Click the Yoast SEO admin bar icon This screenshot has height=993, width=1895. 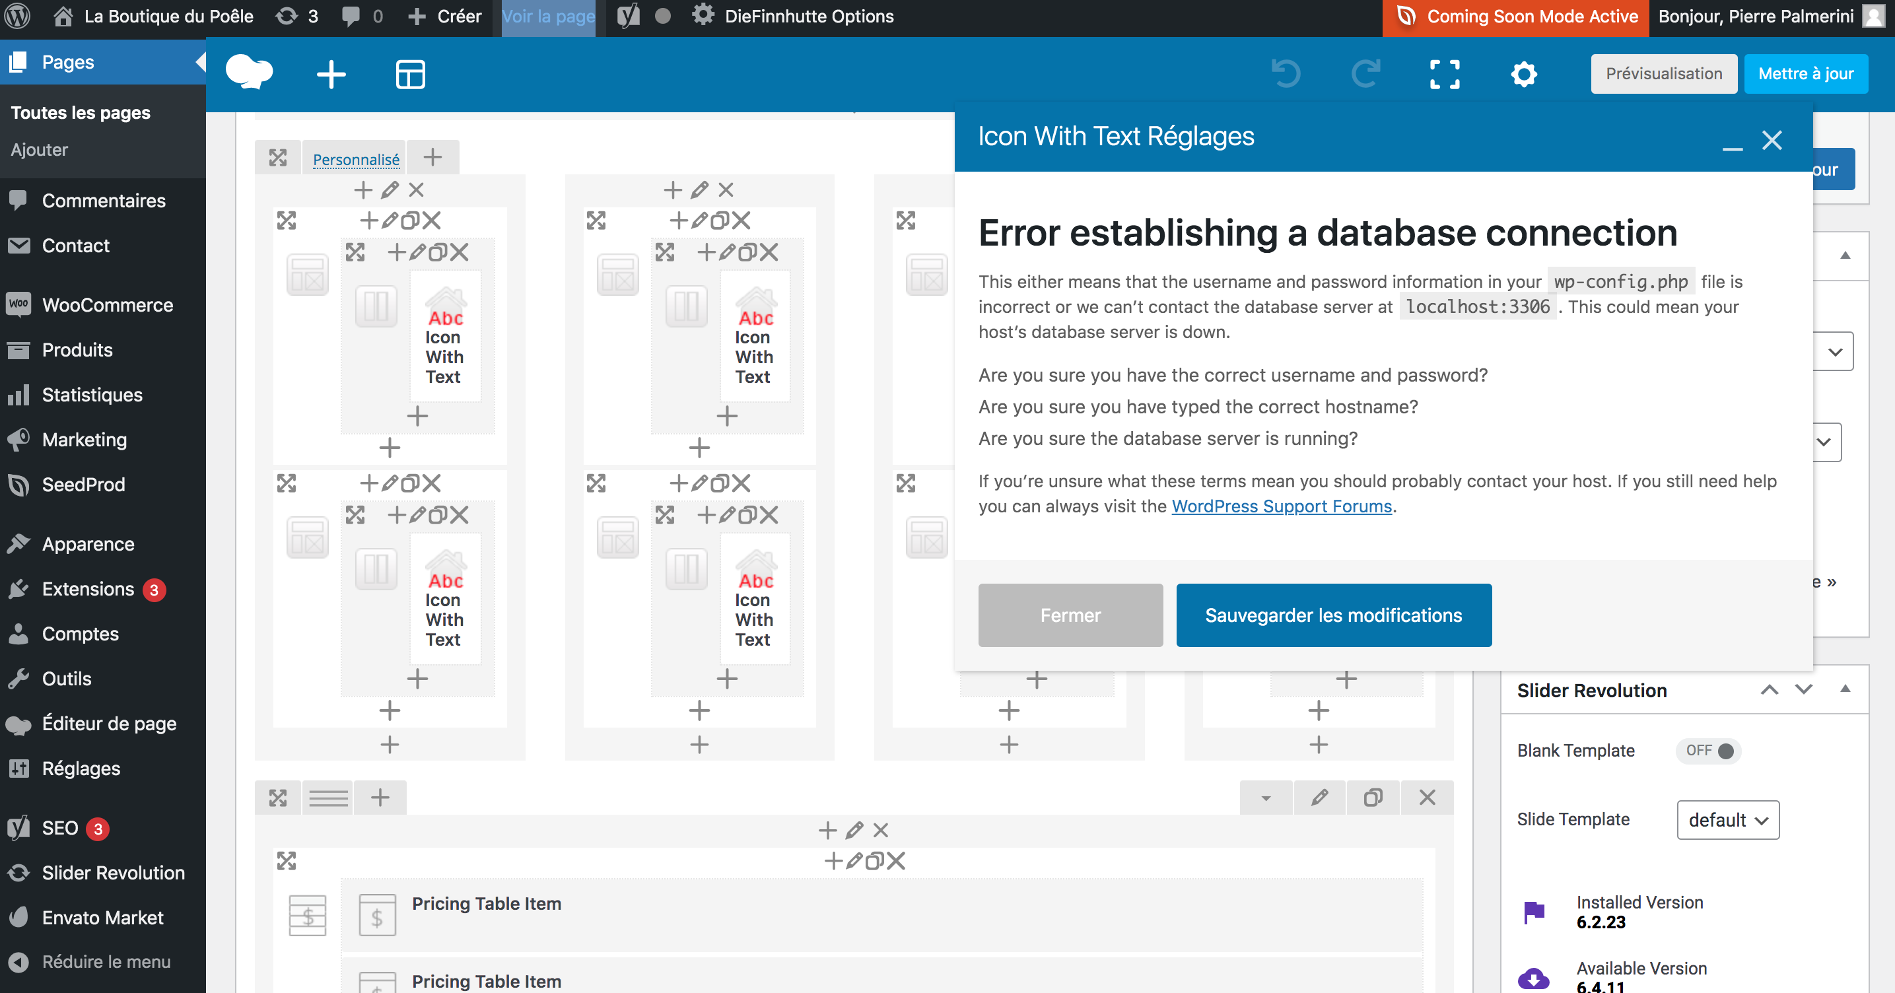[627, 17]
